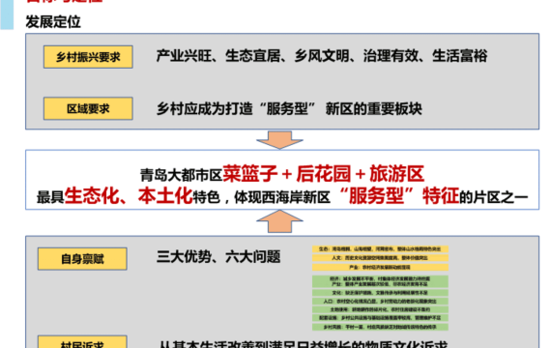Select the line 乡村应成为打造"服务型"新区的重要板块

pyautogui.click(x=289, y=108)
